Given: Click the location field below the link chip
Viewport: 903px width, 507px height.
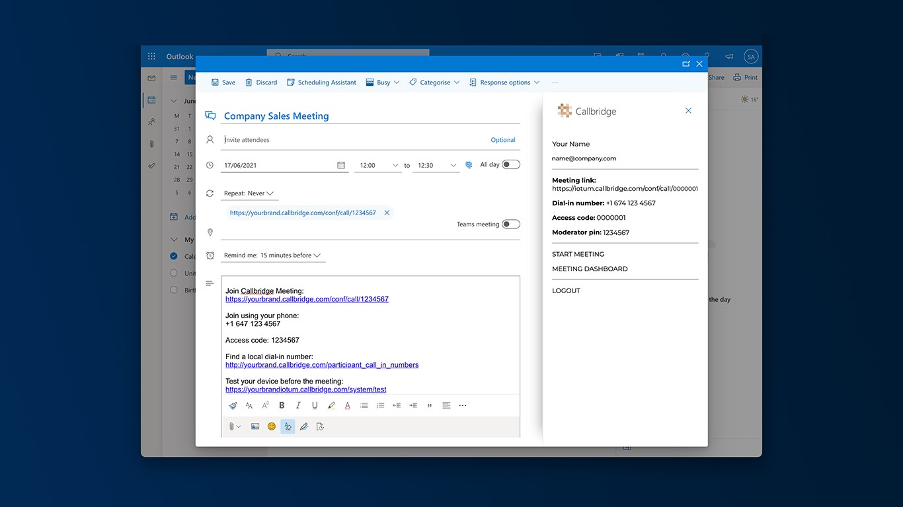Looking at the screenshot, I should click(x=370, y=232).
